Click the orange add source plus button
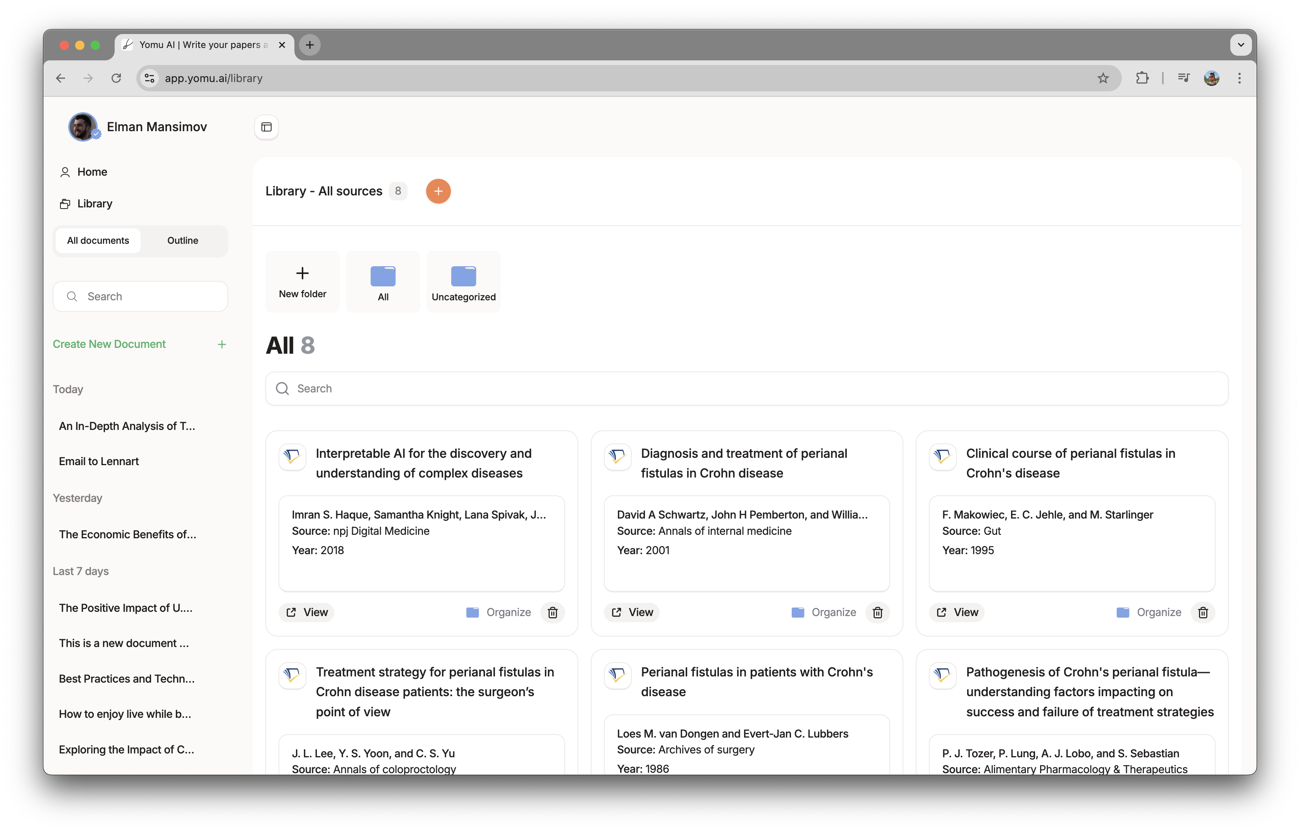The image size is (1300, 832). [x=438, y=191]
